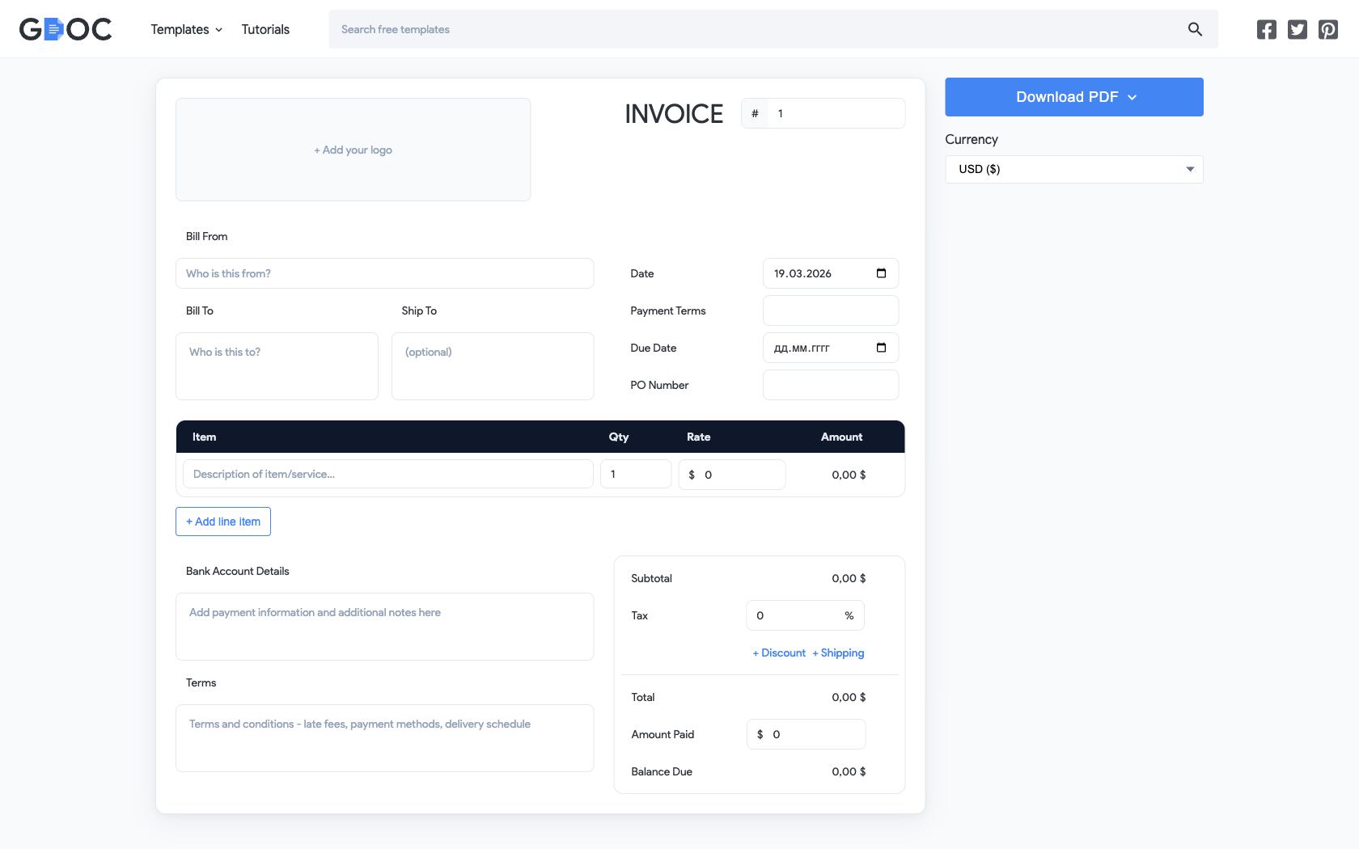Open the Pinterest icon
Viewport: 1359px width, 849px height.
click(1327, 29)
